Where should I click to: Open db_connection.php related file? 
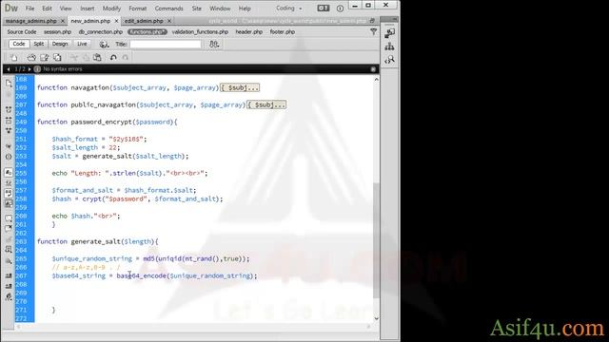pos(101,31)
